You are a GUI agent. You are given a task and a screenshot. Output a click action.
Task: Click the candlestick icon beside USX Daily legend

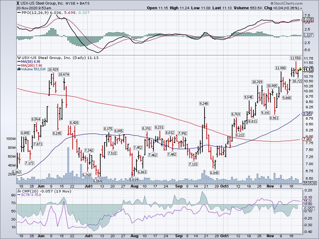tap(19, 58)
